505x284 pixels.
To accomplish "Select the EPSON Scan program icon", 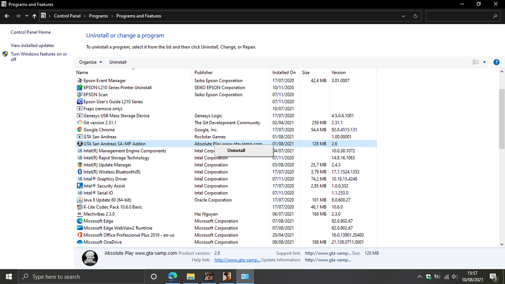I will pyautogui.click(x=80, y=95).
